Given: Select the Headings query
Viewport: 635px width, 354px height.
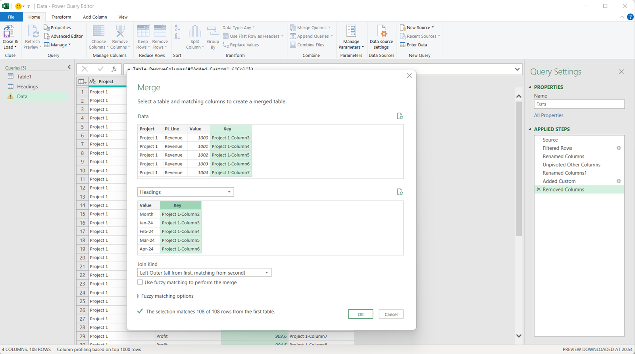Looking at the screenshot, I should coord(27,86).
